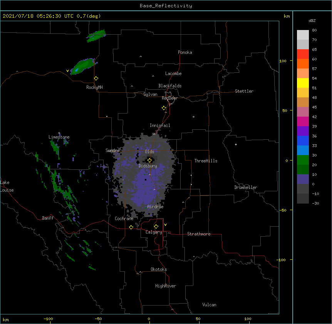Click the yellow diamond marker above Calgary label

pos(156,227)
